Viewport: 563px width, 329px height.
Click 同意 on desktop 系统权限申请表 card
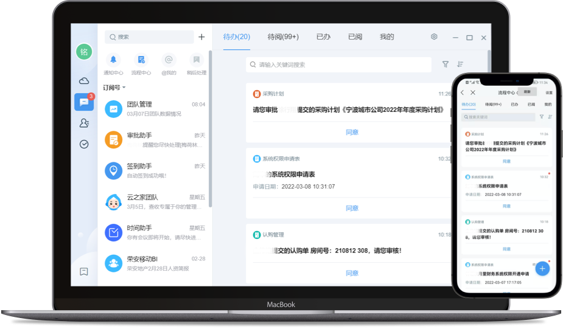(x=352, y=209)
